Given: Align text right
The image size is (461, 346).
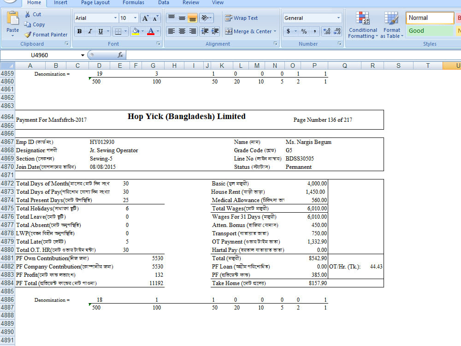Looking at the screenshot, I should click(193, 31).
